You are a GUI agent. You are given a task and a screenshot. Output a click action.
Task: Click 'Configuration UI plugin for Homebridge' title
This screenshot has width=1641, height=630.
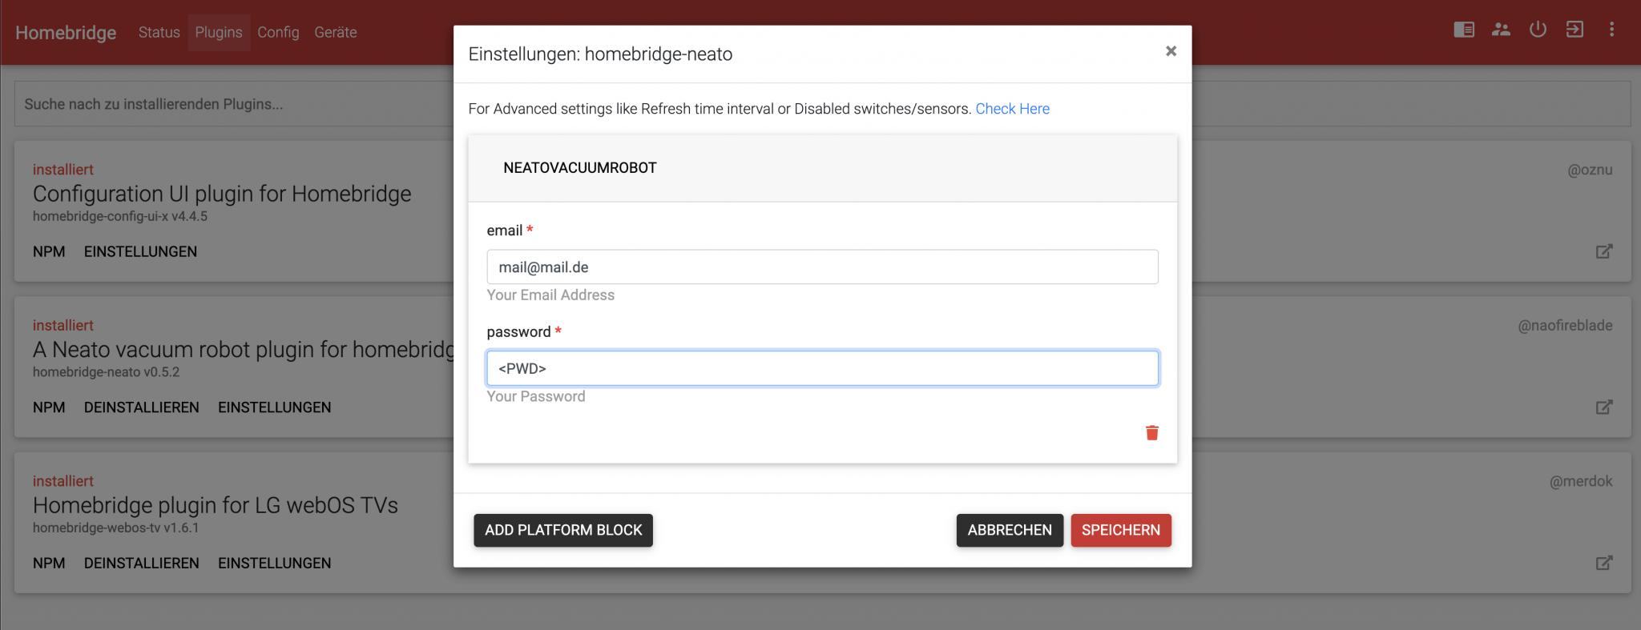click(222, 194)
